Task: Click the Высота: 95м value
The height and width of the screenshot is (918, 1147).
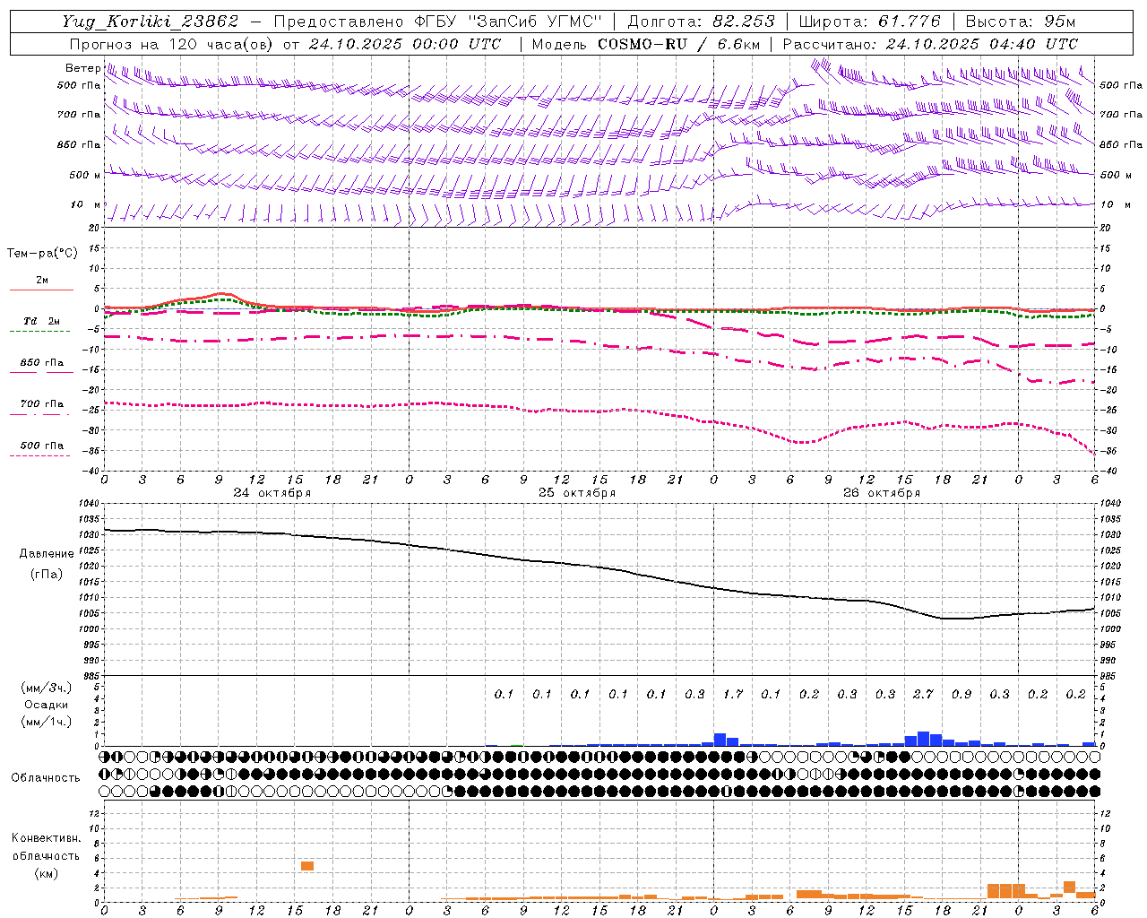Action: [1021, 22]
